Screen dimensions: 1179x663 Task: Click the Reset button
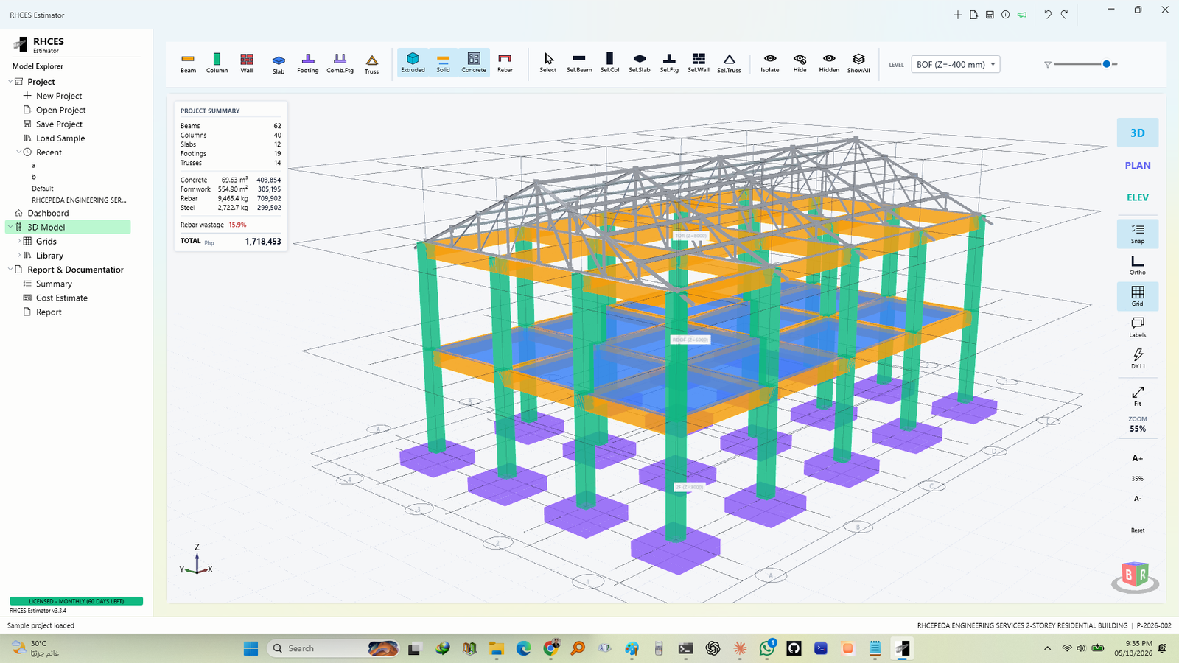[1138, 530]
